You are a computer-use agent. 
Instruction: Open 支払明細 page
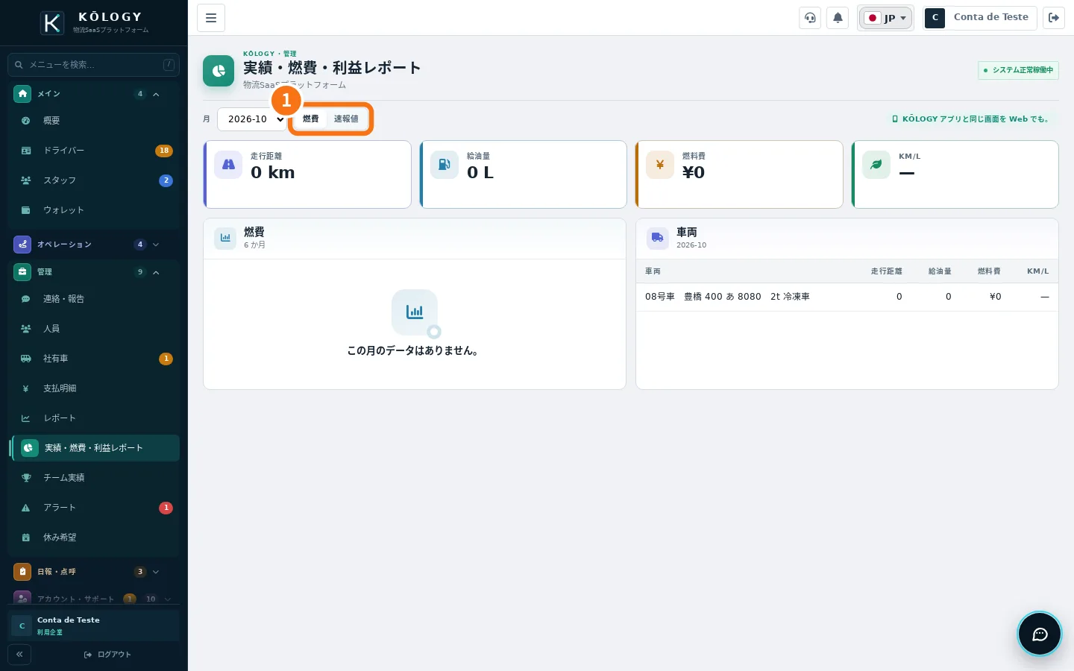(x=94, y=388)
